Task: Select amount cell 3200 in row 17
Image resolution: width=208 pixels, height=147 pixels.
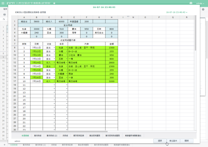Action: pos(111,81)
